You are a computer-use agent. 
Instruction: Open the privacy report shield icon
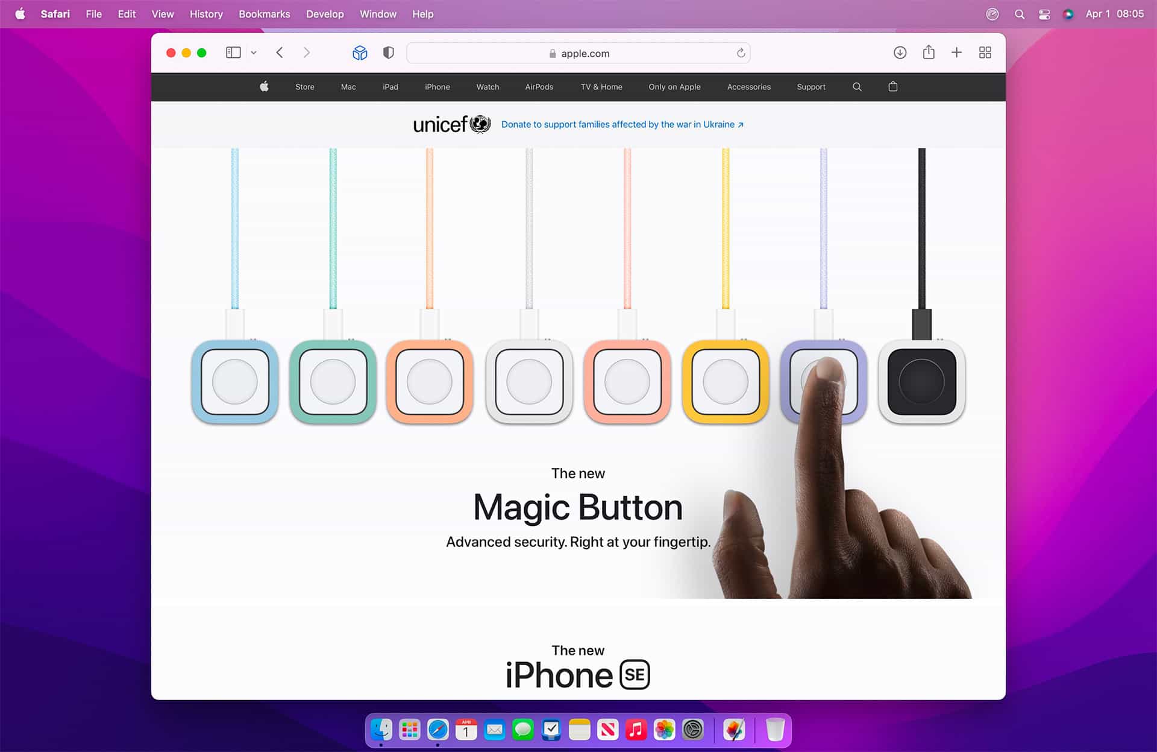389,53
